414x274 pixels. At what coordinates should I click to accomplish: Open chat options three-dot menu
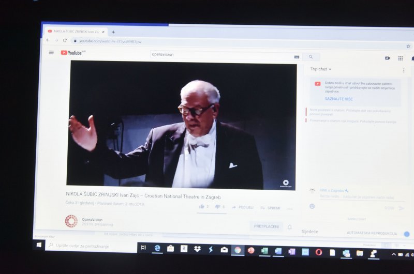[404, 70]
